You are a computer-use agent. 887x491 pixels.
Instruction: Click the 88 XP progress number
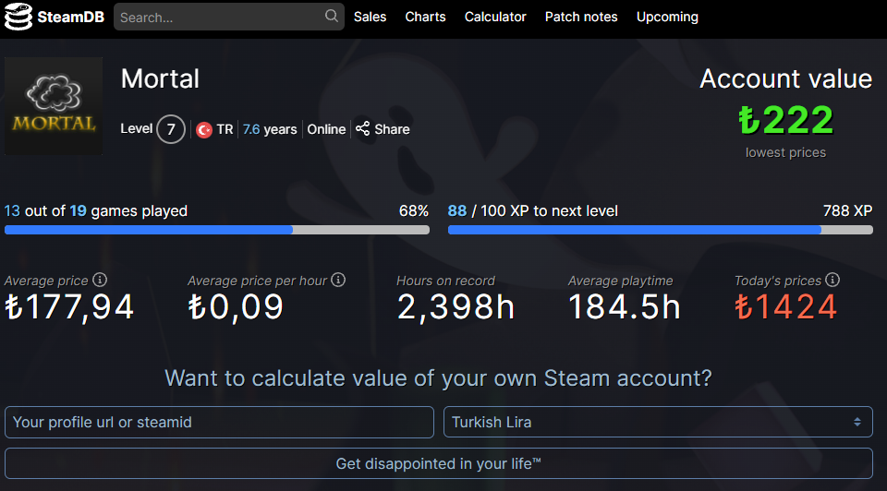pyautogui.click(x=457, y=211)
